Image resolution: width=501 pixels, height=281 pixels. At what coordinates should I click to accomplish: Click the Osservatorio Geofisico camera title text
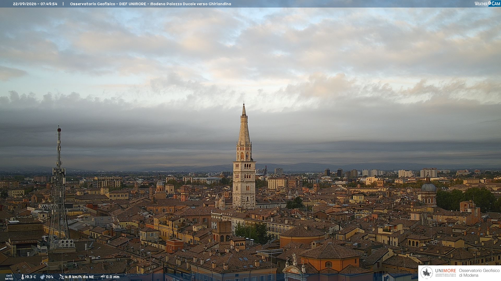point(151,4)
